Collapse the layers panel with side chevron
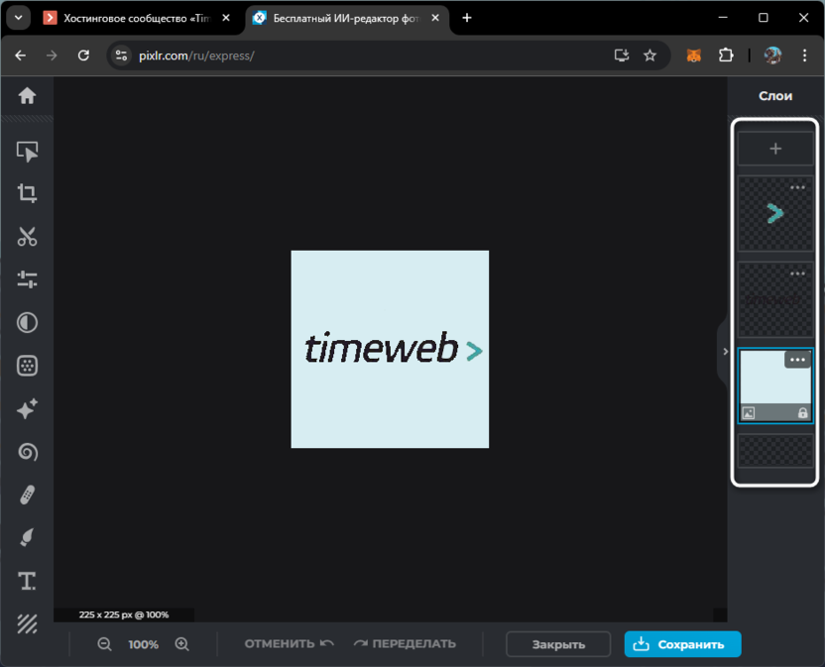The width and height of the screenshot is (825, 667). tap(725, 352)
